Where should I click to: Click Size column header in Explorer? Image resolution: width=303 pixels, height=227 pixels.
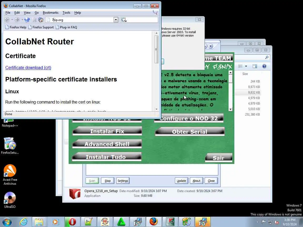coord(245,74)
